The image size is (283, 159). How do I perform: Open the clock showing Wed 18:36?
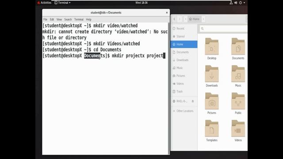click(141, 3)
